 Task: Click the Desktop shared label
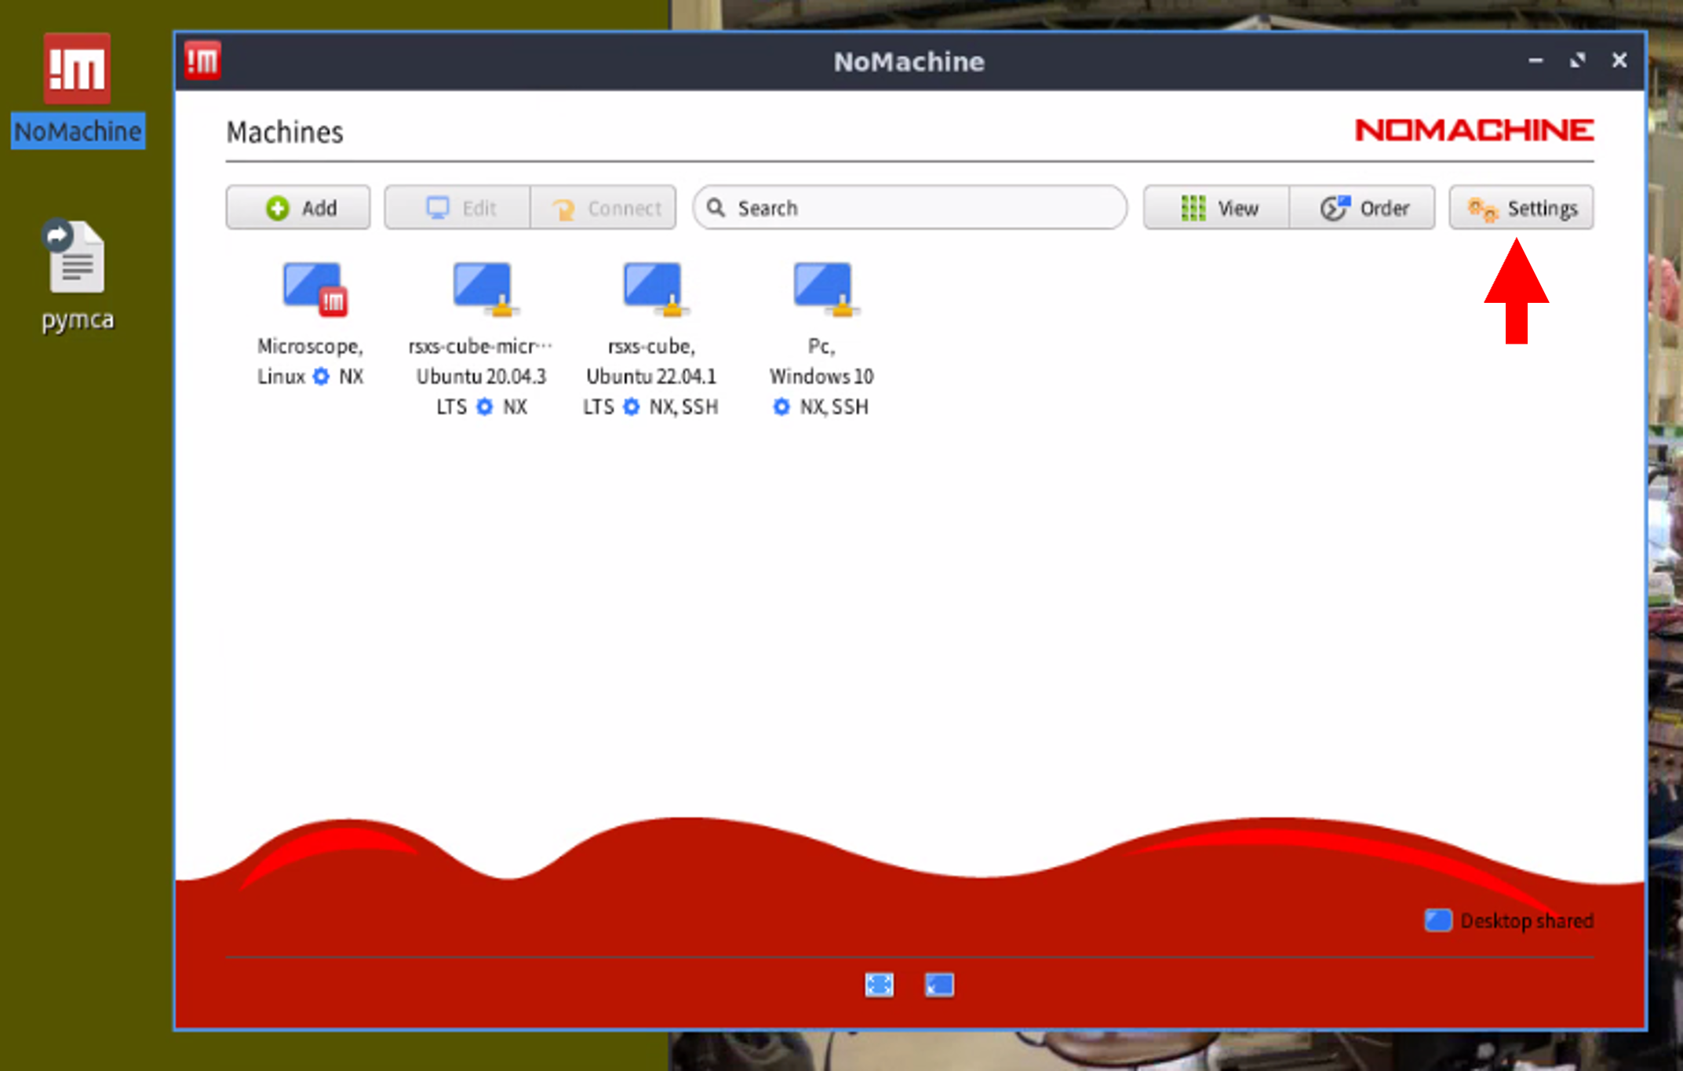[1526, 920]
